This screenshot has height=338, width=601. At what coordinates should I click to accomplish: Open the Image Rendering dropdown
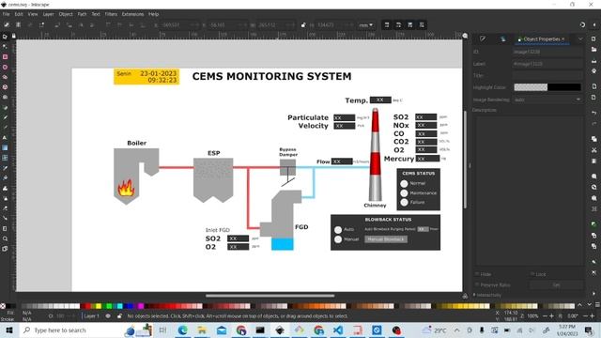point(547,100)
